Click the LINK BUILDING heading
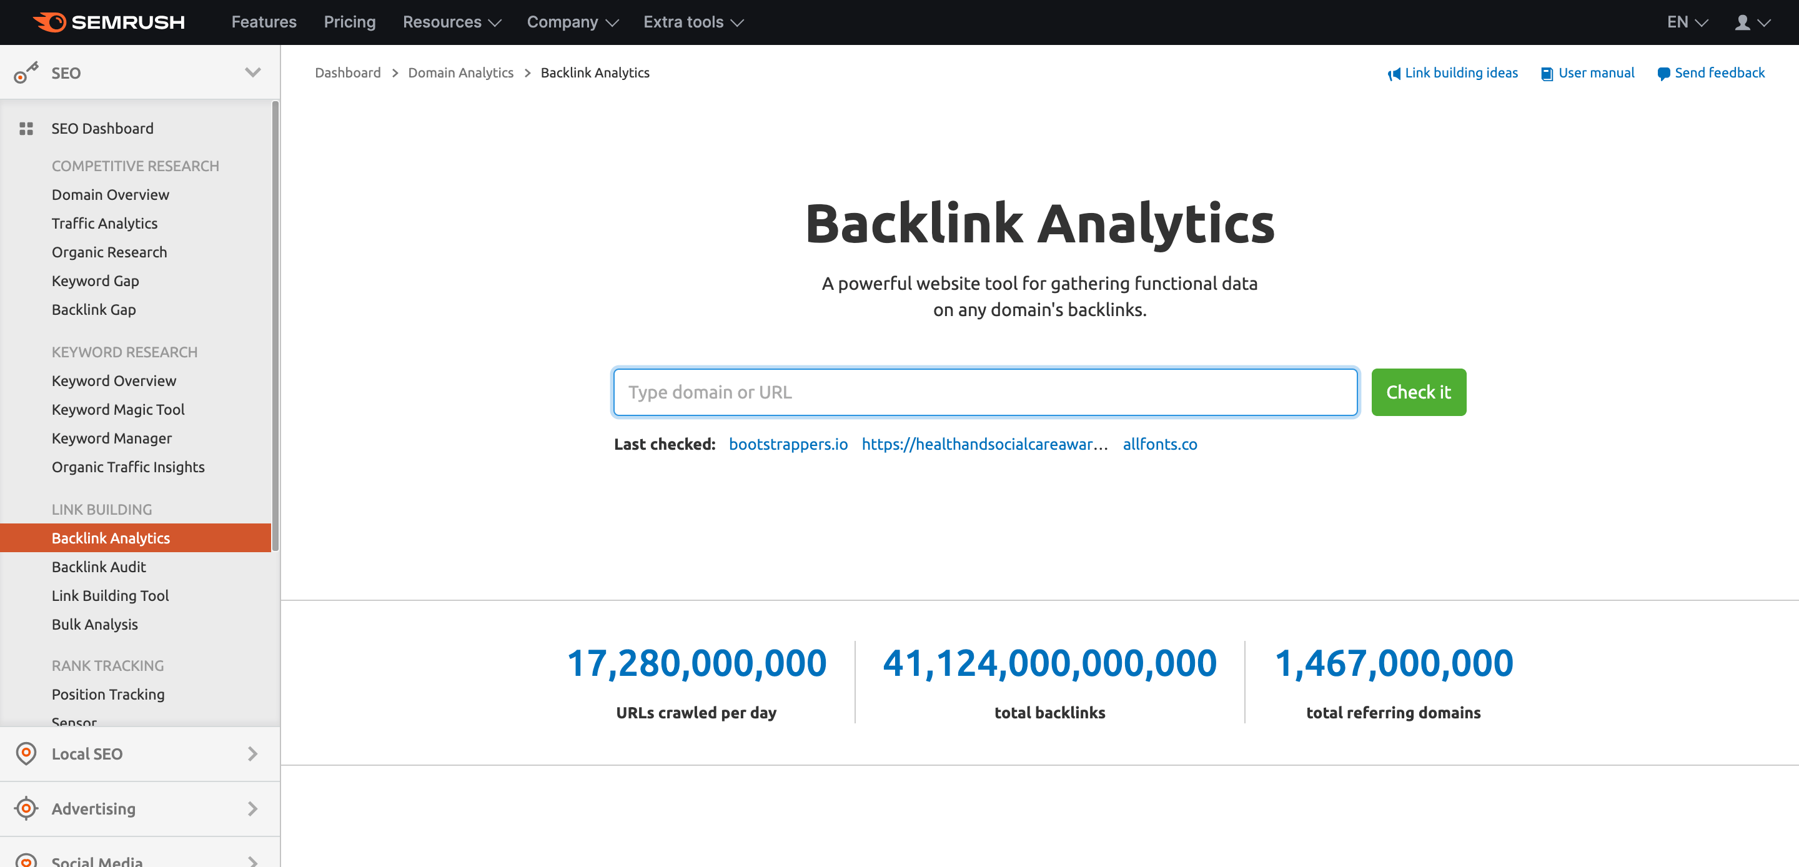Image resolution: width=1799 pixels, height=867 pixels. 102,509
